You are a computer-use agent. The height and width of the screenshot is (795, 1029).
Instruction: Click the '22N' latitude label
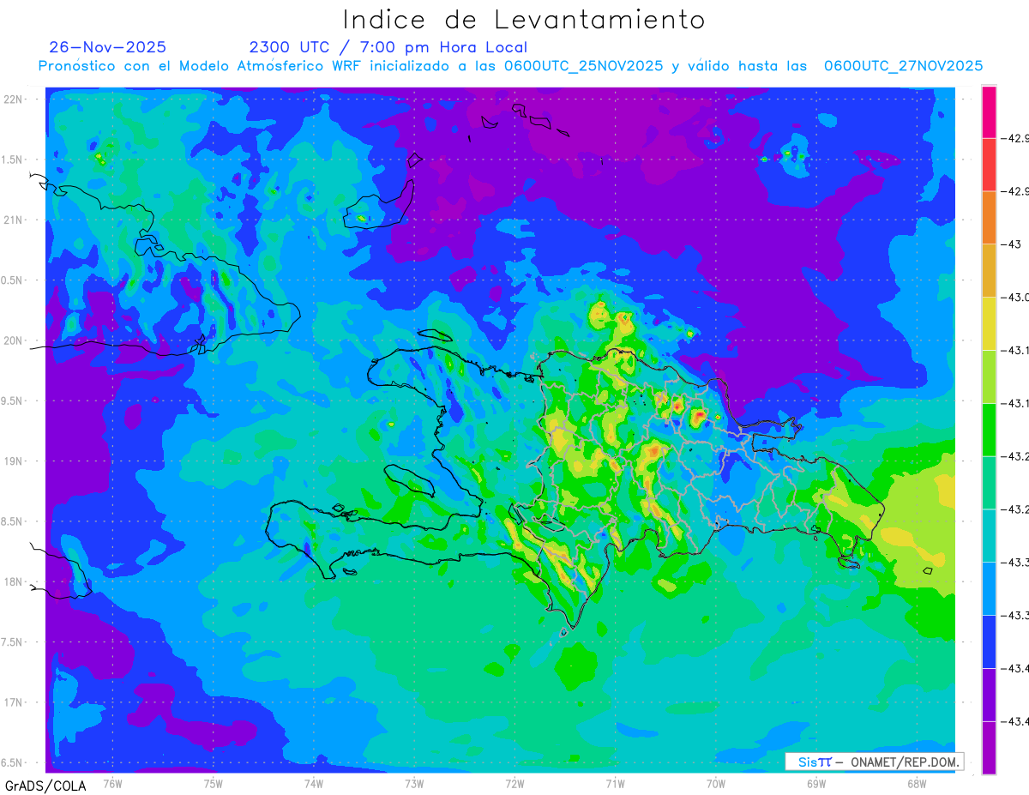coord(15,99)
